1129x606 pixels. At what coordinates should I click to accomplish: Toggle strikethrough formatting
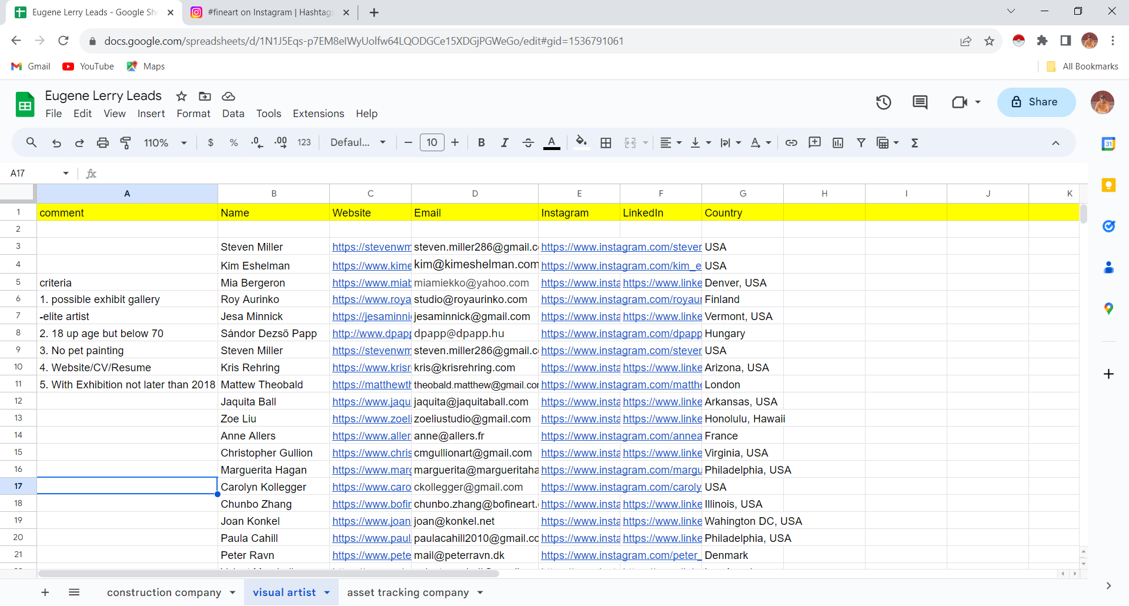click(x=528, y=142)
